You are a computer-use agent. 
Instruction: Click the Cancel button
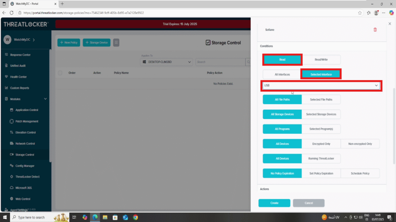click(x=309, y=203)
